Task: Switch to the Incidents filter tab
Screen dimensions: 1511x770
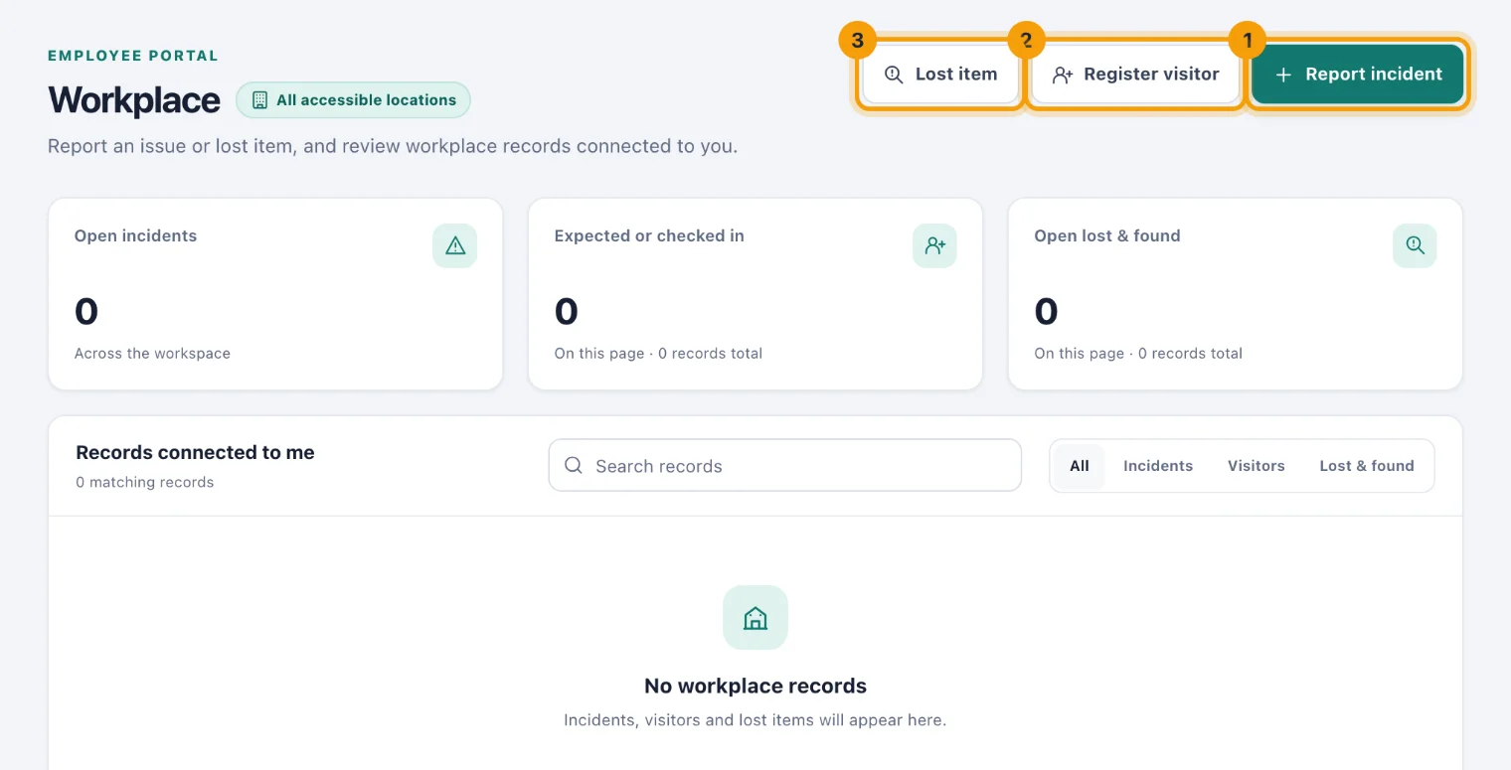Action: point(1158,466)
